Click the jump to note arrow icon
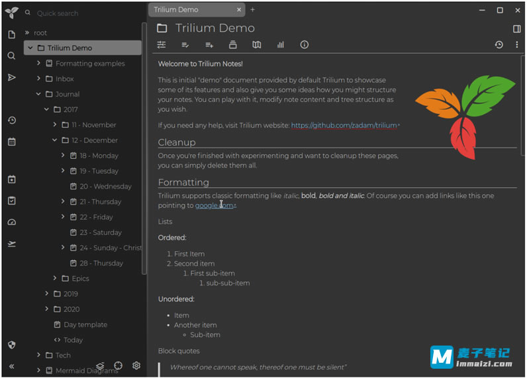 click(12, 77)
